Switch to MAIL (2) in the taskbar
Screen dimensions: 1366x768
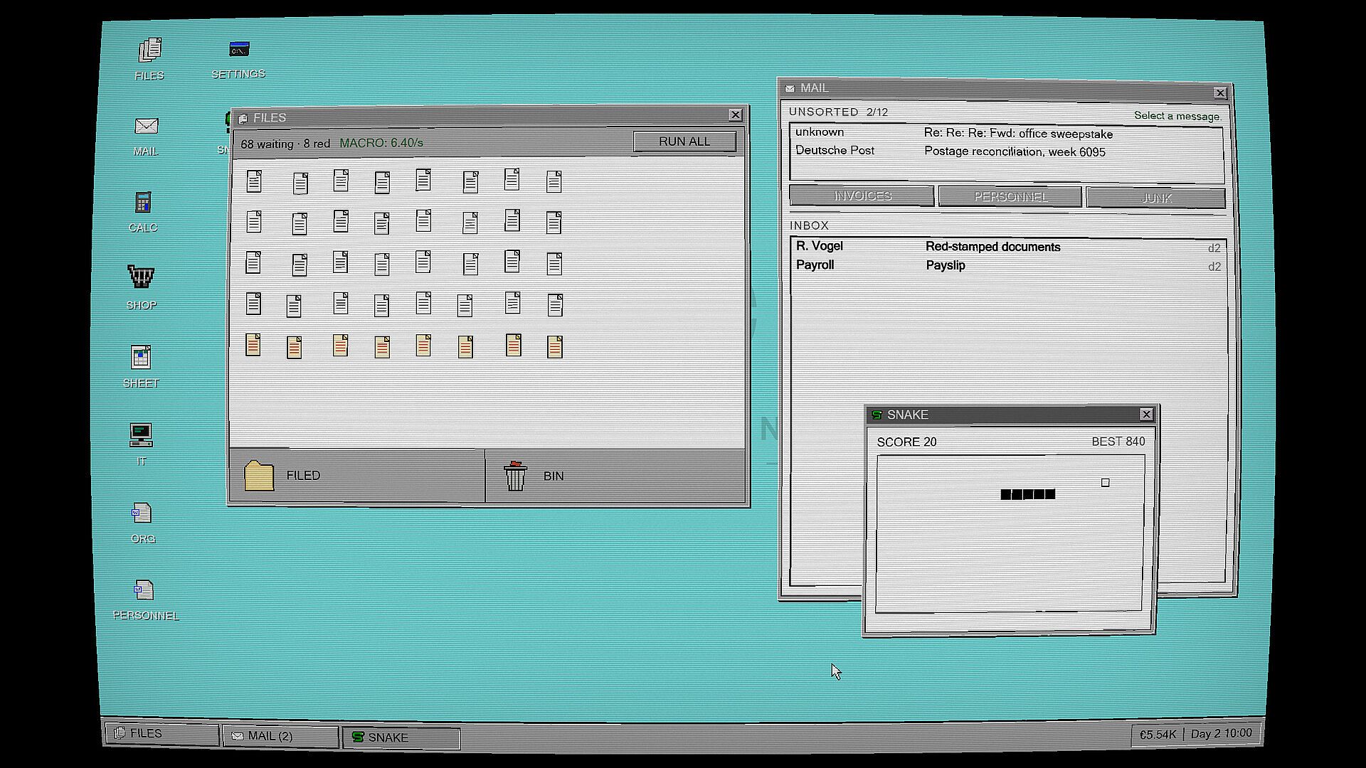point(280,736)
